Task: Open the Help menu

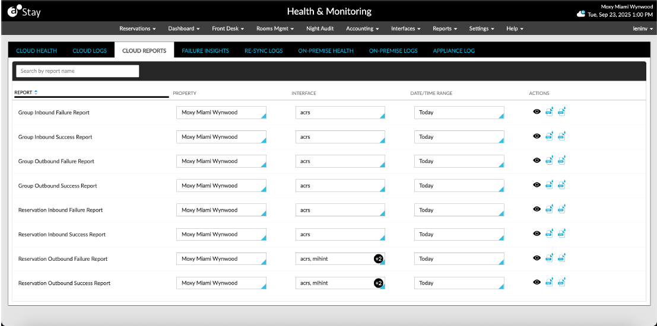Action: [x=515, y=28]
